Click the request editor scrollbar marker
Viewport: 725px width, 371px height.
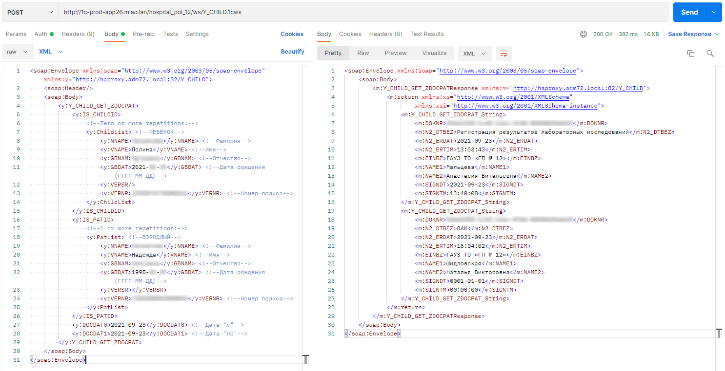pos(305,360)
